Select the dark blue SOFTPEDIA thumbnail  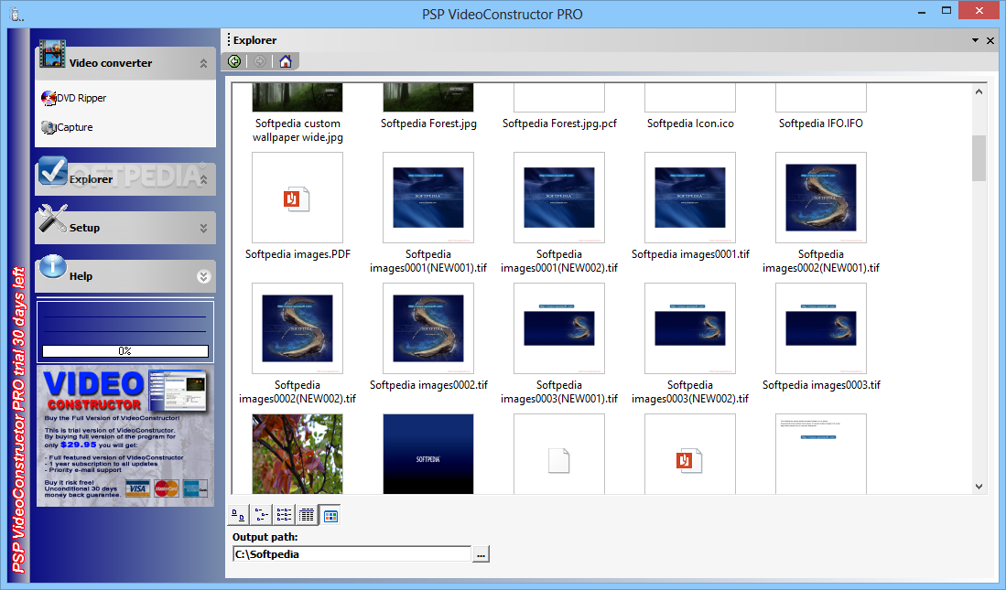click(x=428, y=454)
